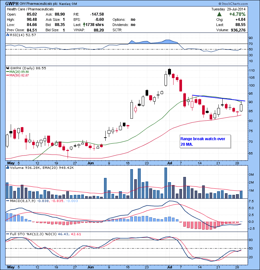Screen dimensions: 260x270
Task: Click the Ask price 88.90
Action: point(60,14)
